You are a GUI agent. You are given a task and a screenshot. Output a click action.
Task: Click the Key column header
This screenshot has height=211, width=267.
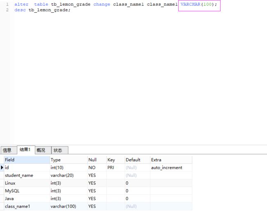(115, 160)
